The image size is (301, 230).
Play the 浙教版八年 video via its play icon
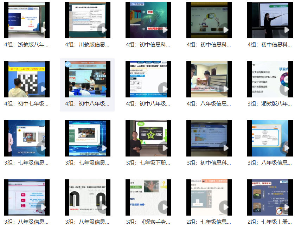43,30
